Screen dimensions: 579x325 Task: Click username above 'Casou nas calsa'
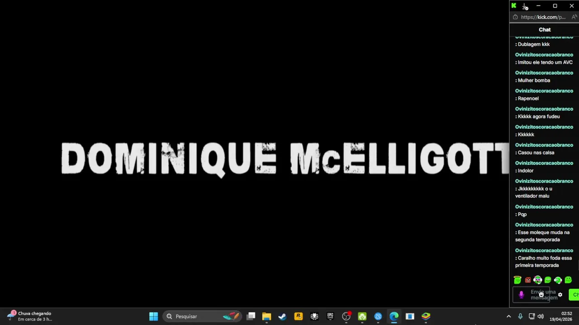[x=544, y=145]
